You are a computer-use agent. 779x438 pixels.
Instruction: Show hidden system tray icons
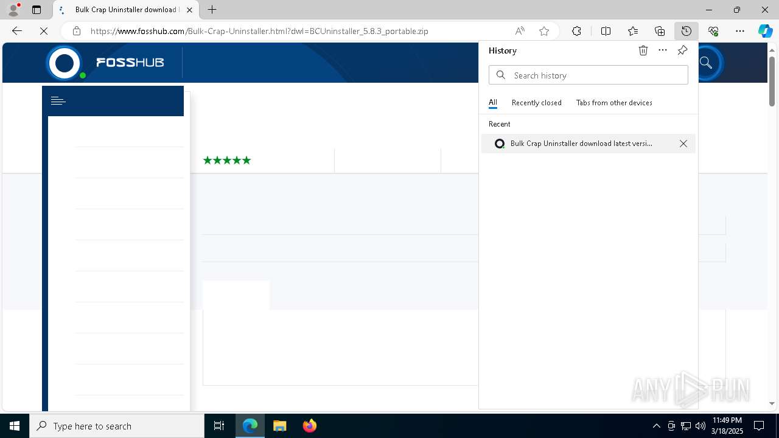tap(656, 426)
